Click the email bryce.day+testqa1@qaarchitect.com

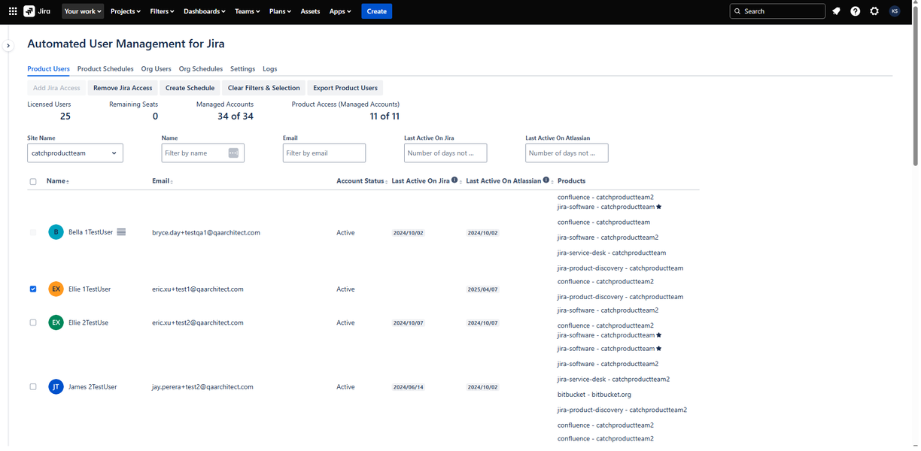click(206, 233)
